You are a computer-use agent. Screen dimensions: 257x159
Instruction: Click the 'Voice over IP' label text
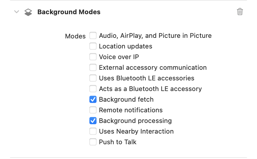119,57
